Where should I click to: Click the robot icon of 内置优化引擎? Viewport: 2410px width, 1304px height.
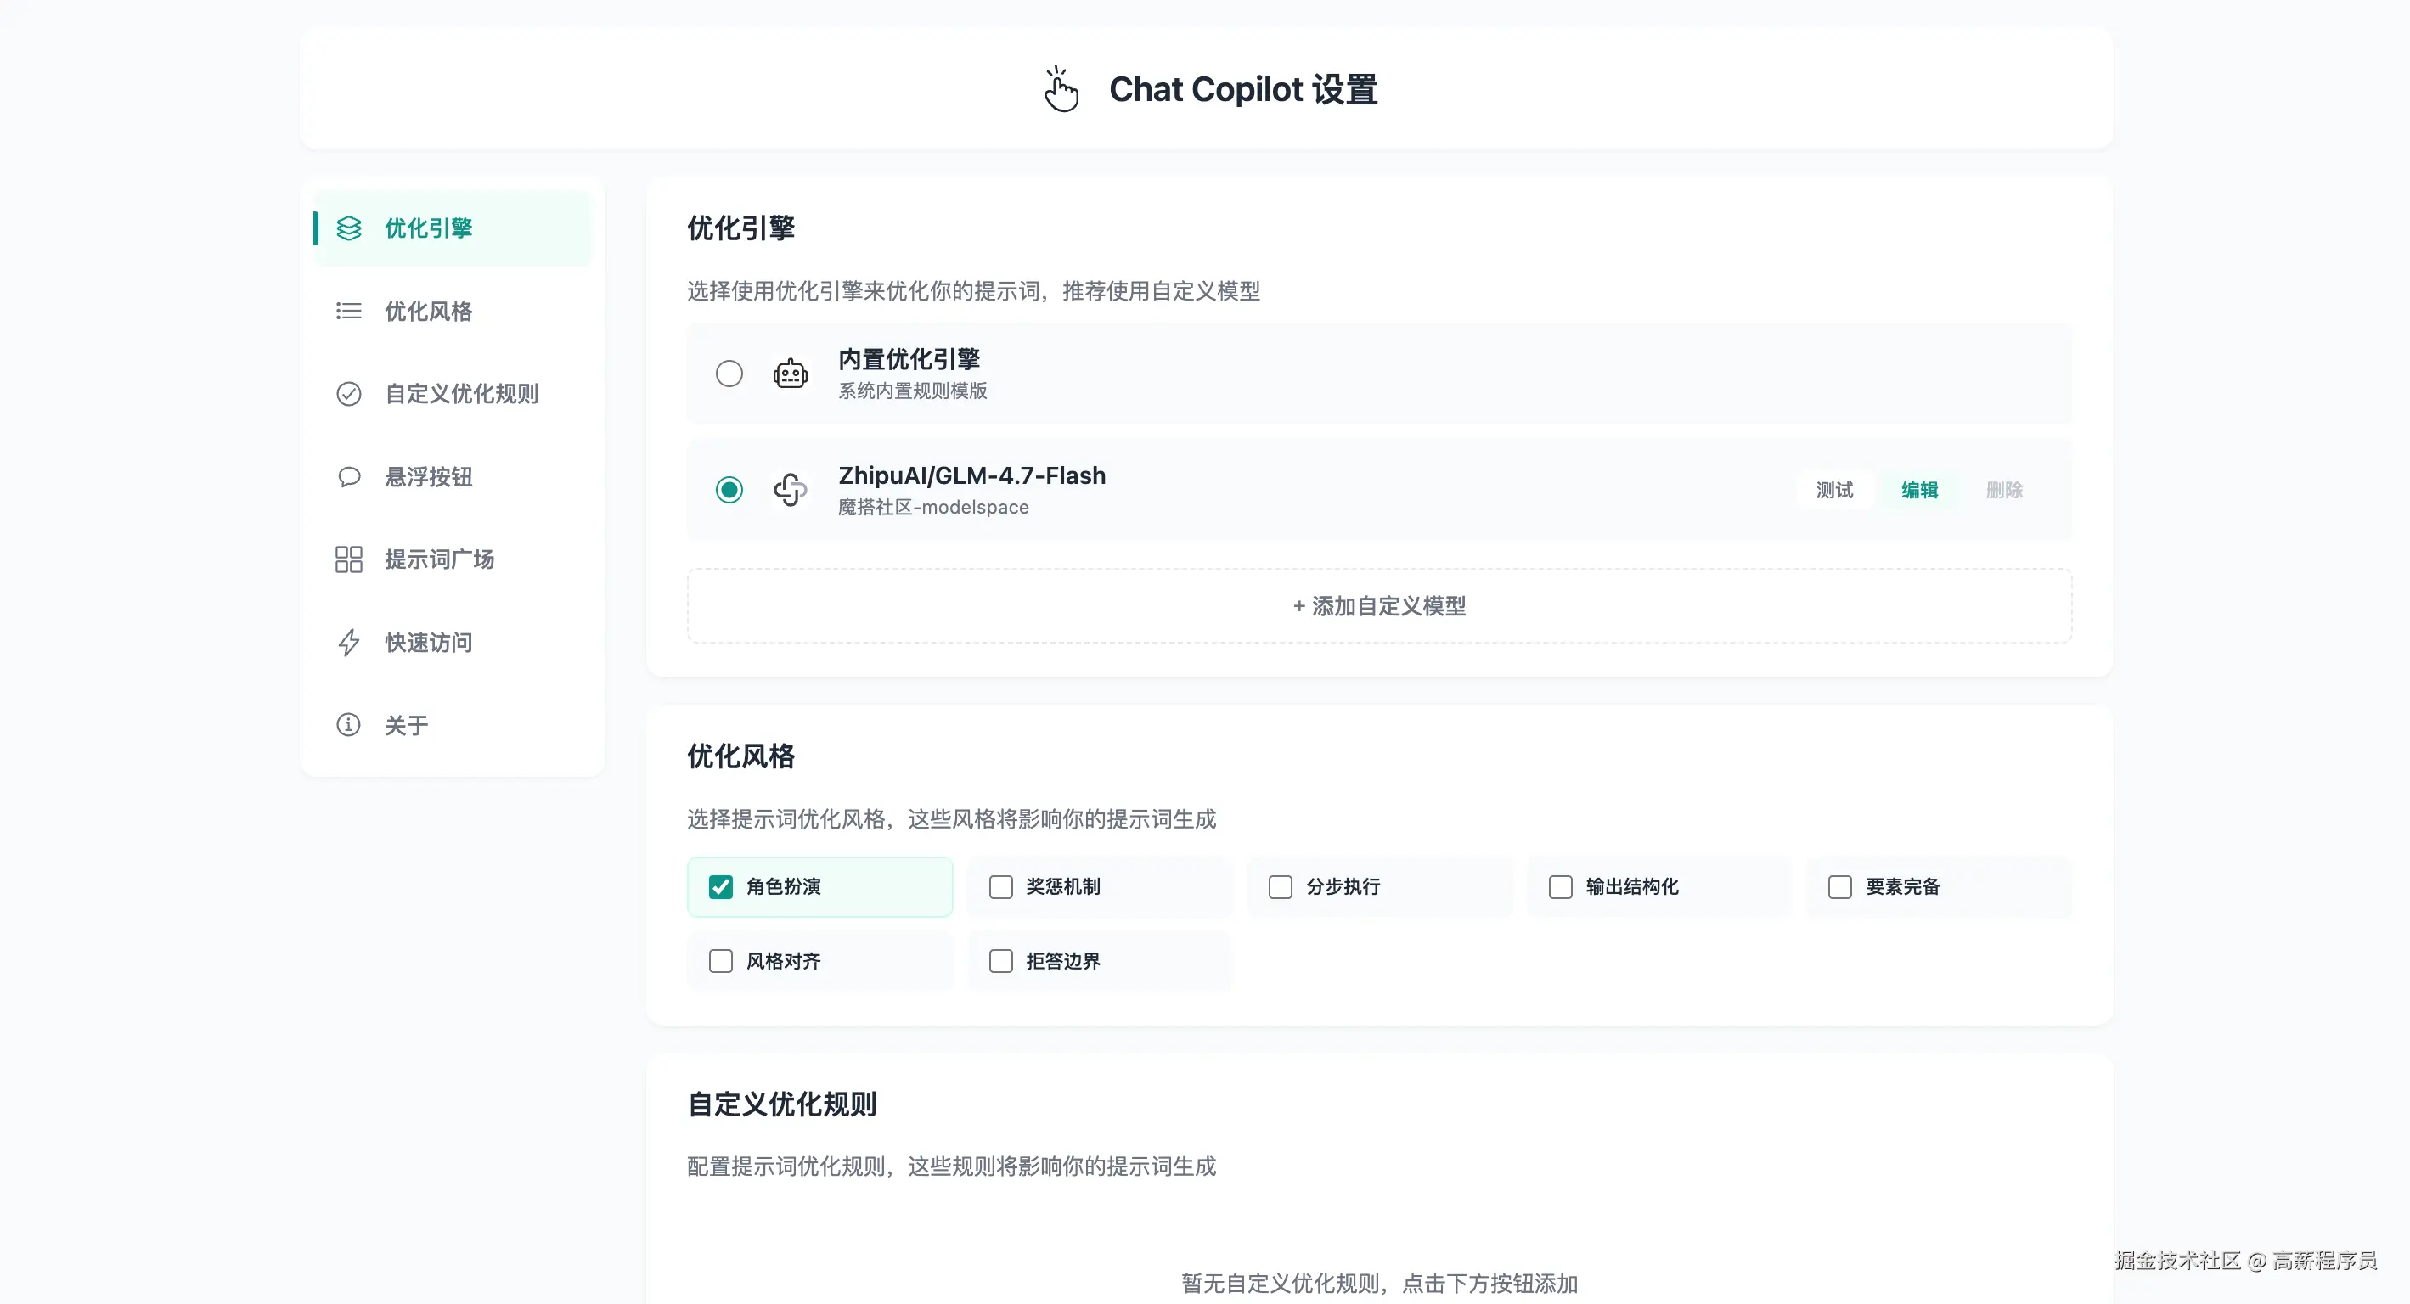point(790,374)
